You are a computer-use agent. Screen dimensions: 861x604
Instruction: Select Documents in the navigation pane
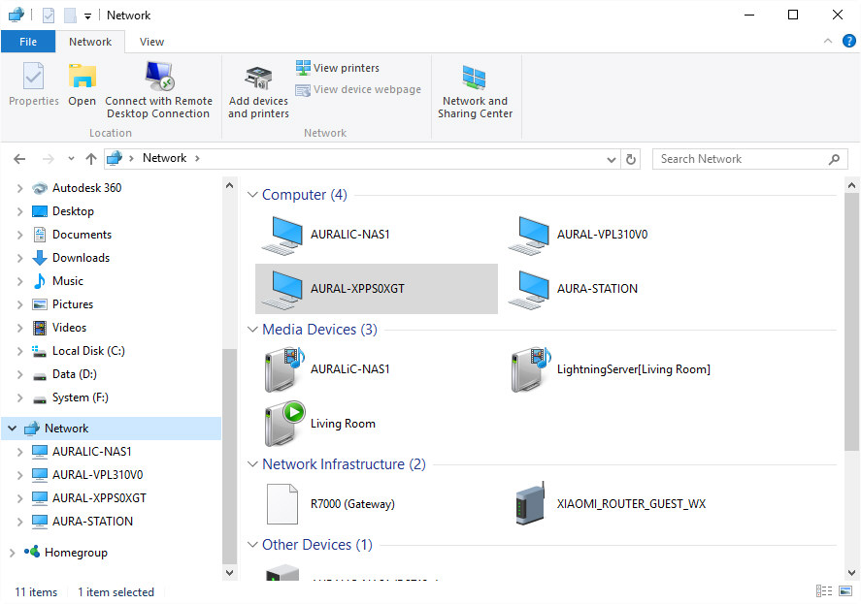(82, 235)
